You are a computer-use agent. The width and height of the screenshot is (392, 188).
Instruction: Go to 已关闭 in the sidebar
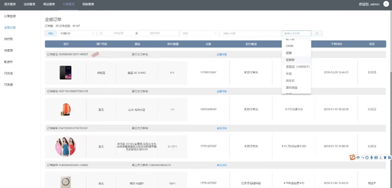[8, 85]
